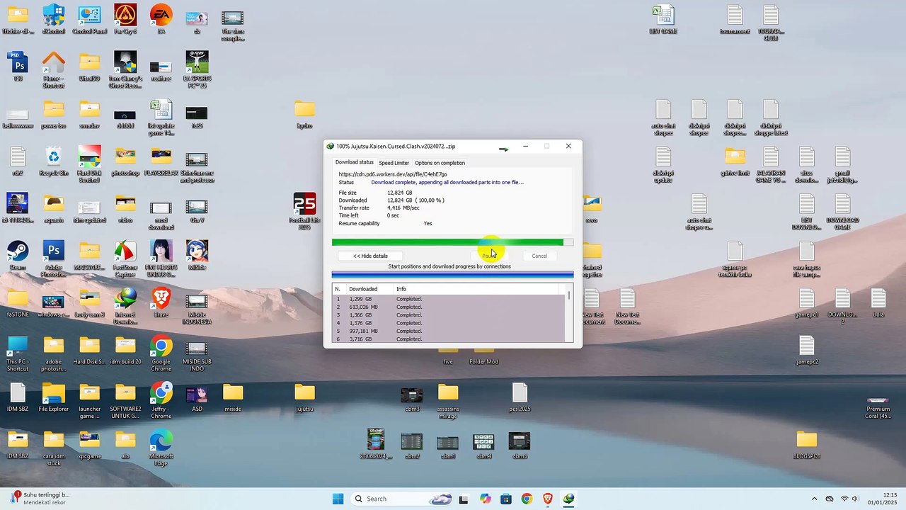The width and height of the screenshot is (906, 510).
Task: Open the Steam desktop icon
Action: (x=18, y=256)
